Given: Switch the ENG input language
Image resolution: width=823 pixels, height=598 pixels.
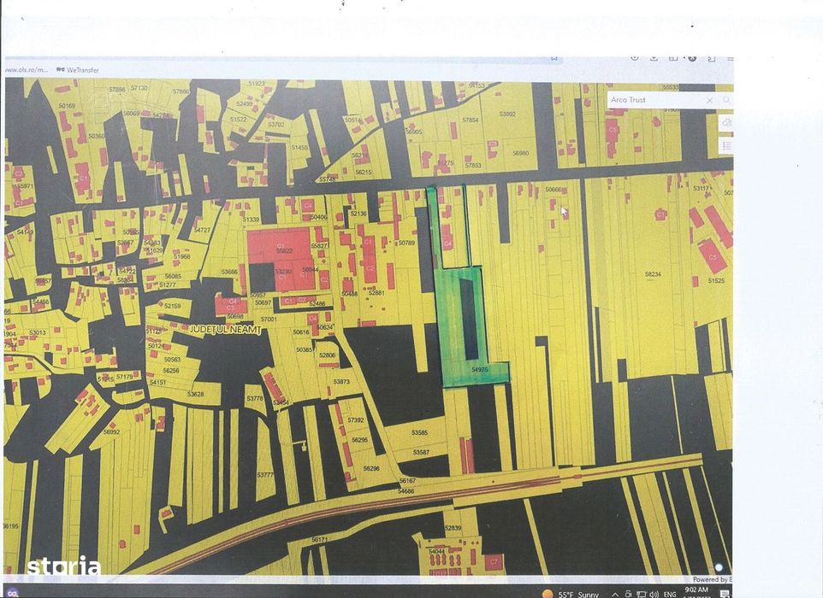Looking at the screenshot, I should click(670, 595).
